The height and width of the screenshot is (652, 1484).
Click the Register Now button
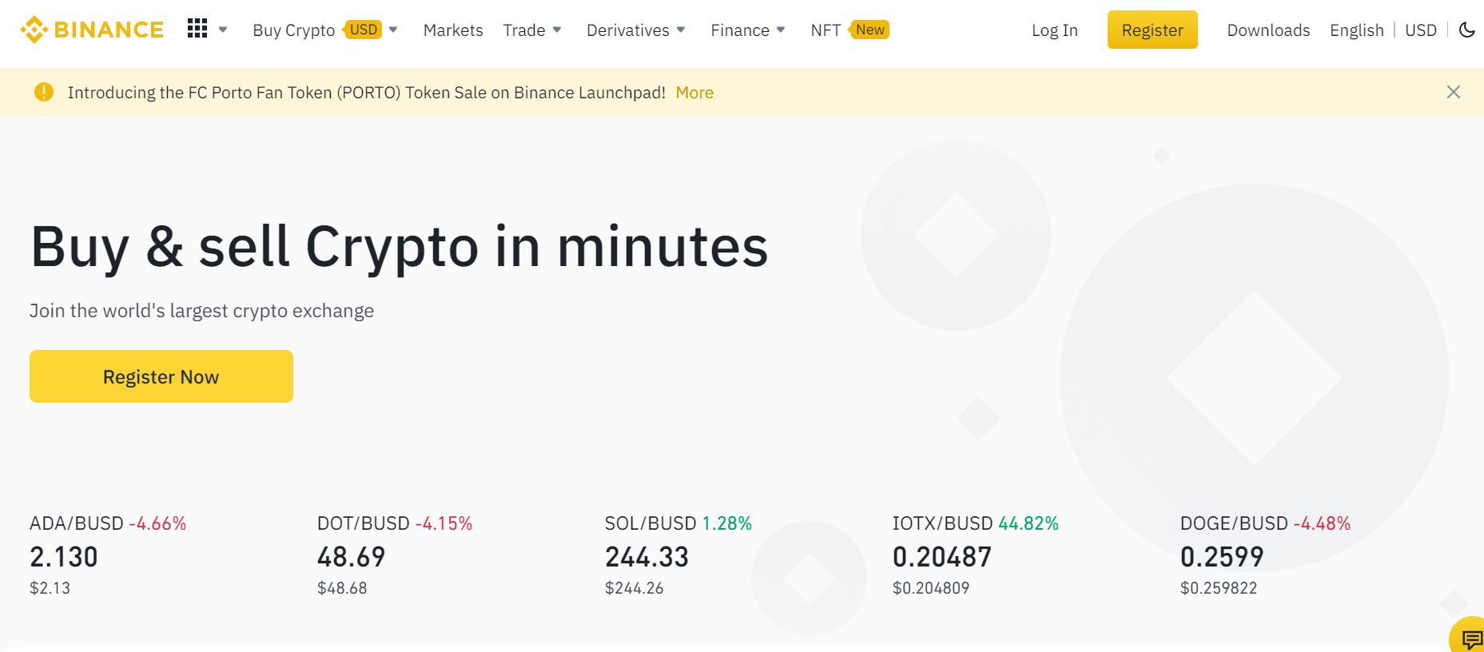[161, 376]
